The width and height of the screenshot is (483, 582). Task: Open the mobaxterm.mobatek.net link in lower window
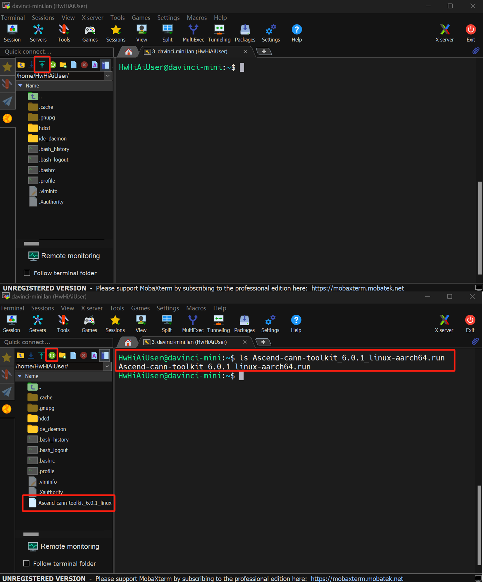point(357,579)
